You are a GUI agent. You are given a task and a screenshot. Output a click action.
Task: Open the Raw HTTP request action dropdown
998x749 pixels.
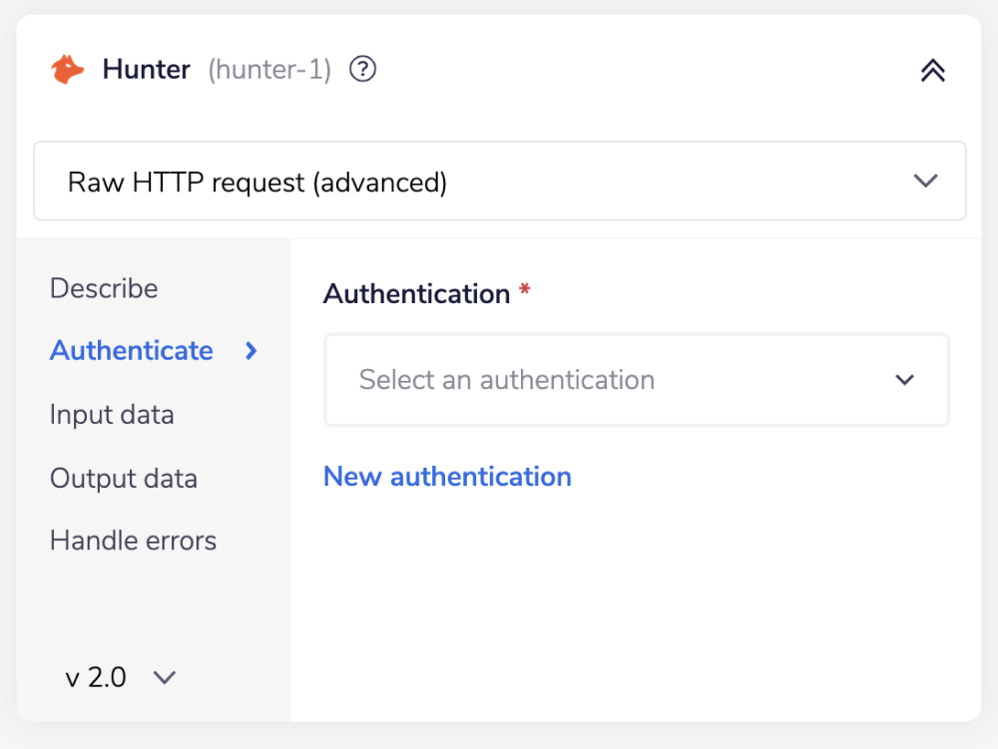pyautogui.click(x=499, y=181)
